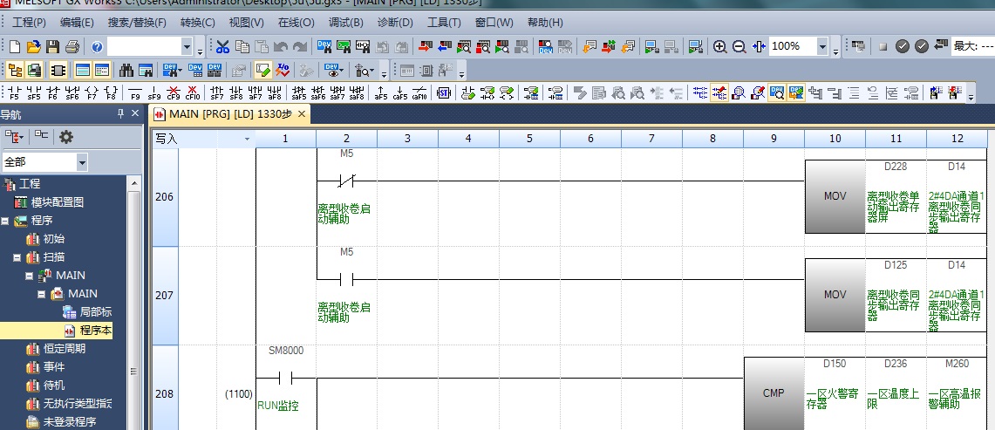Pin the navigation panel with pushpin
The image size is (995, 430).
pos(120,114)
